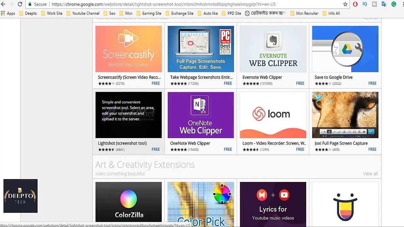Screen dimensions: 404x227
Task: View all Art & Creativity Extensions
Action: [371, 174]
